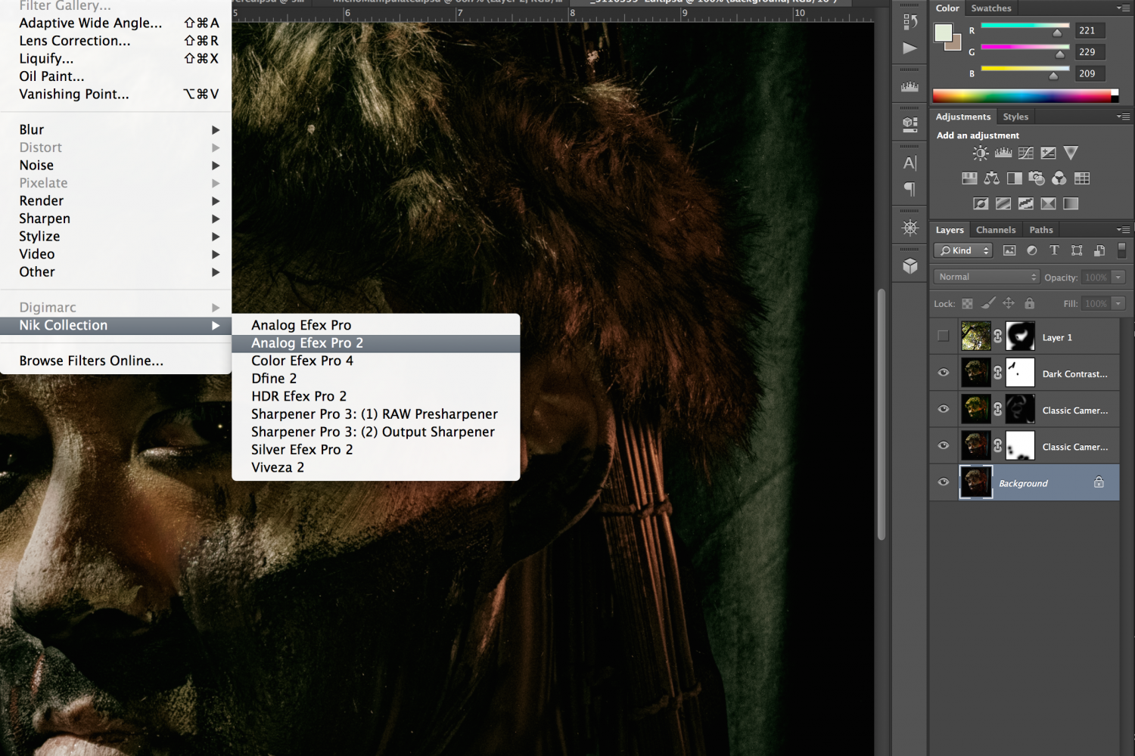Open the Kind filter dropdown
The image size is (1135, 756).
click(x=963, y=251)
